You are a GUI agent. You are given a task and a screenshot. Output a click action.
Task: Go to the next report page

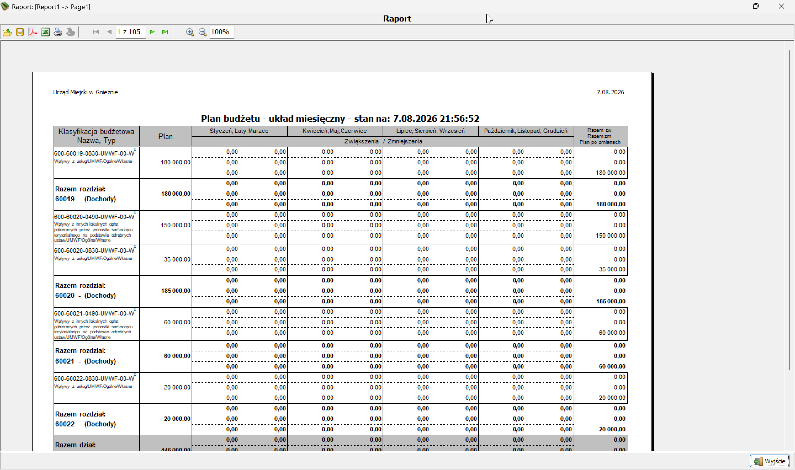[x=152, y=32]
